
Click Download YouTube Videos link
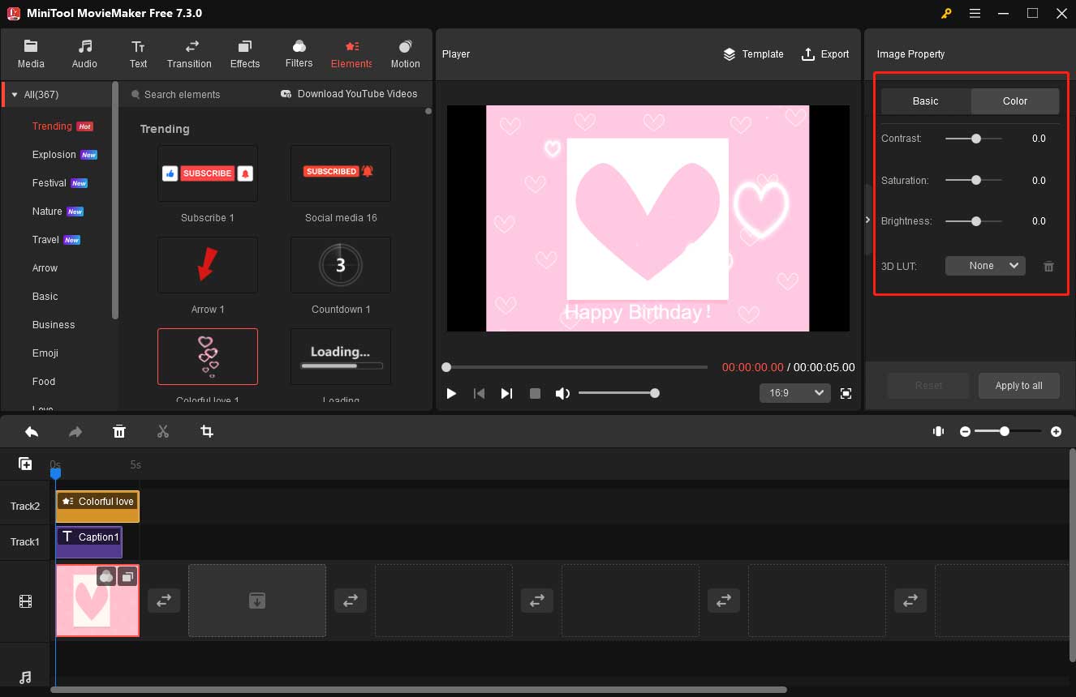[x=349, y=94]
